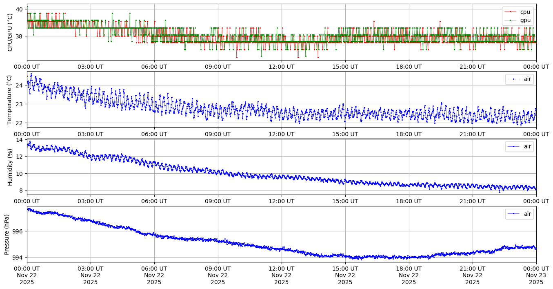Click the green gpu legend line marker
553x289 pixels.
(513, 20)
